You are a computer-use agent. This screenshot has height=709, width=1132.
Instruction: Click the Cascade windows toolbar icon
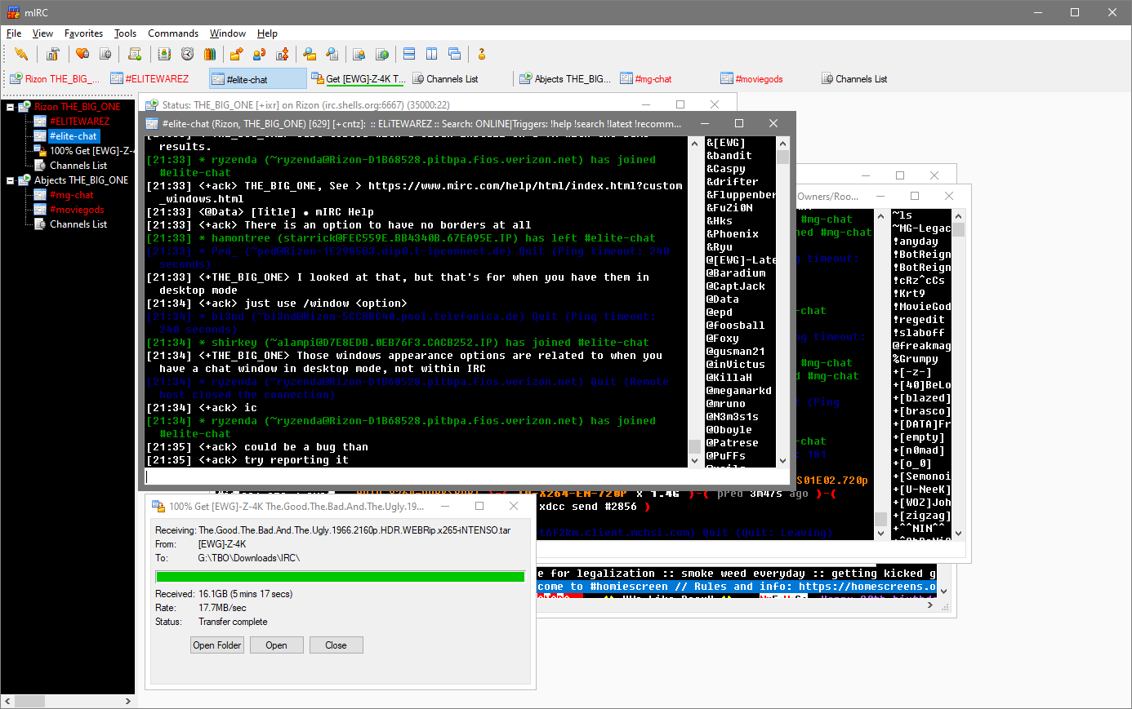coord(455,54)
